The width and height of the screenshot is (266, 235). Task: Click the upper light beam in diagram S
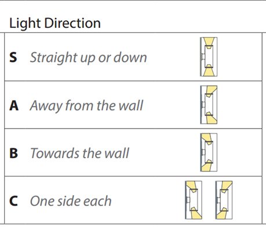pyautogui.click(x=209, y=41)
